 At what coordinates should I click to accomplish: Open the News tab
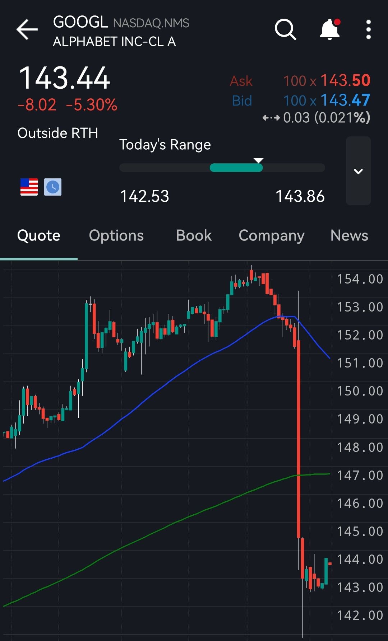click(x=349, y=236)
